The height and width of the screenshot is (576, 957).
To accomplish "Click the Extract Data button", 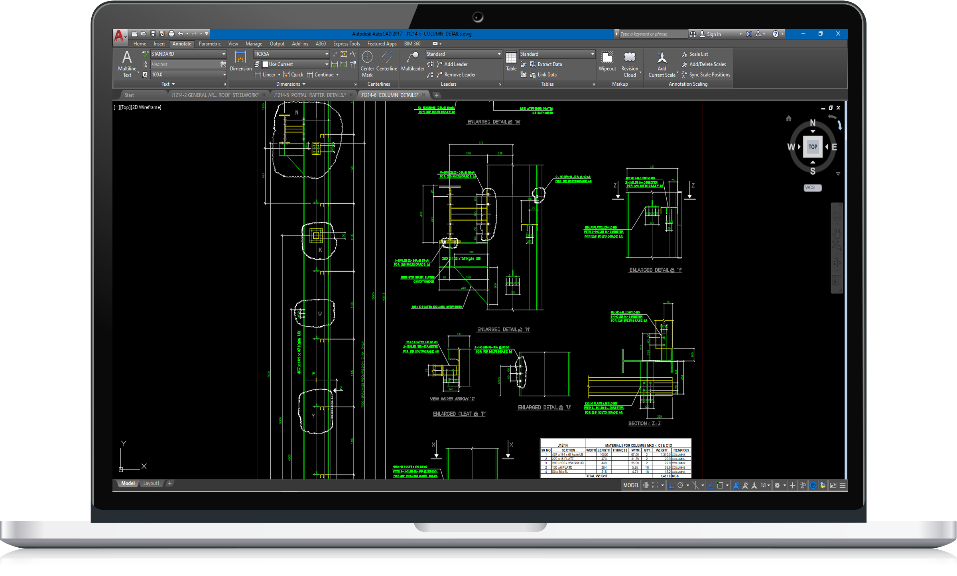I will (x=546, y=64).
